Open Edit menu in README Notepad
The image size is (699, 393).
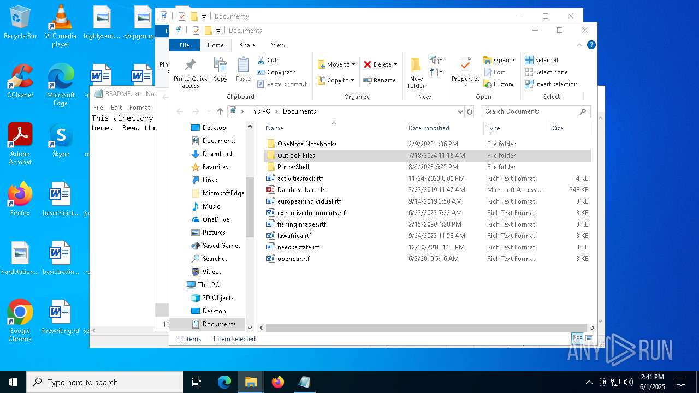click(116, 108)
